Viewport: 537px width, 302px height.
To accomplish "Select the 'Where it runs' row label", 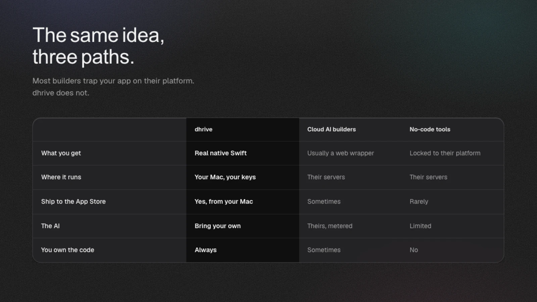I will pos(61,177).
